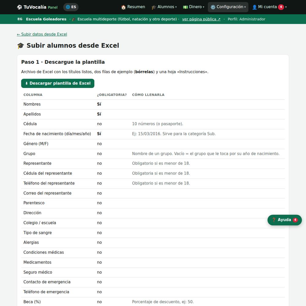Switch language using the ES selector
The height and width of the screenshot is (306, 306).
(71, 7)
